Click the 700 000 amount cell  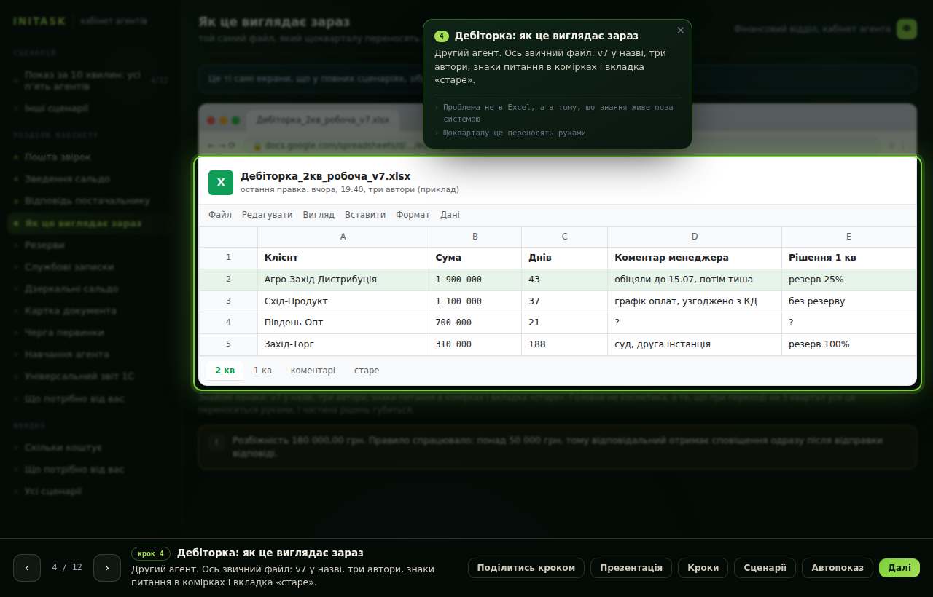tap(475, 323)
